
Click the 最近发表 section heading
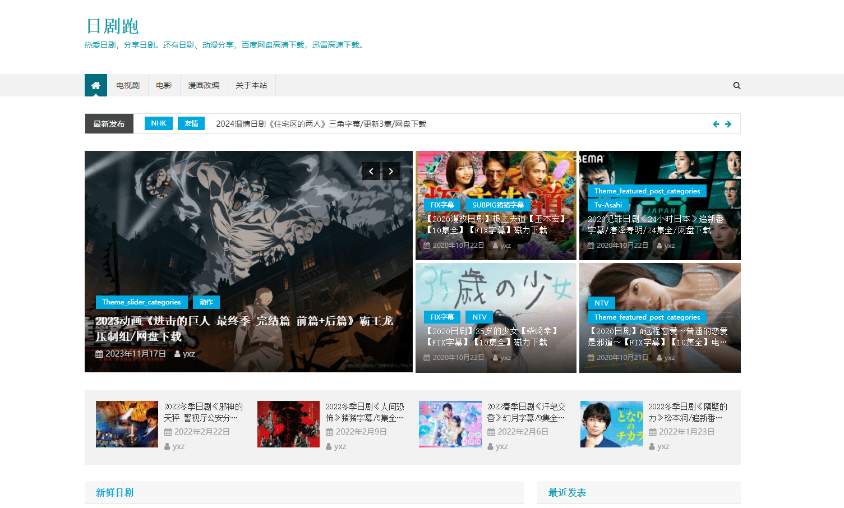[x=567, y=492]
